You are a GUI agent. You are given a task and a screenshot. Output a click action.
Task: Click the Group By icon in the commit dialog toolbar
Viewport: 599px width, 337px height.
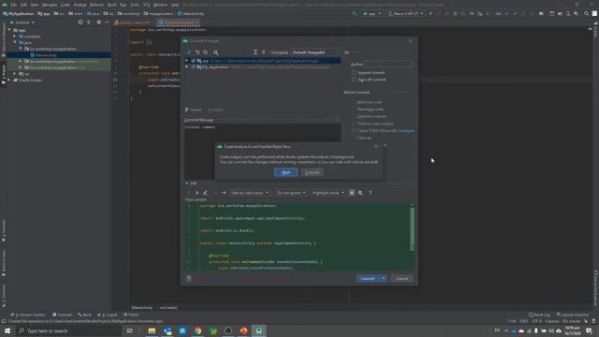216,52
